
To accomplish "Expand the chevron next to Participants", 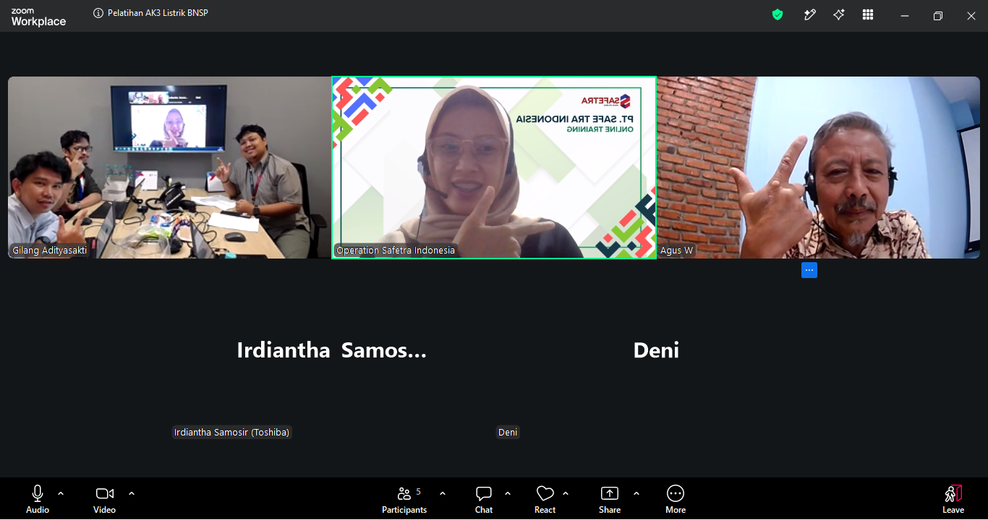I will (x=443, y=494).
